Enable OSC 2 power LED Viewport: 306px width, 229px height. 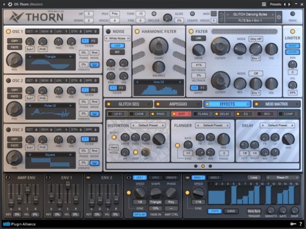click(8, 80)
